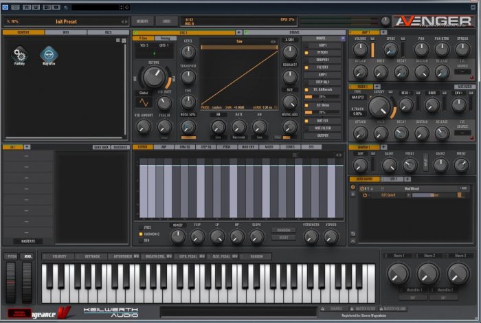Click the mod matrix undo arrow icon
The width and height of the screenshot is (481, 323).
[x=353, y=234]
